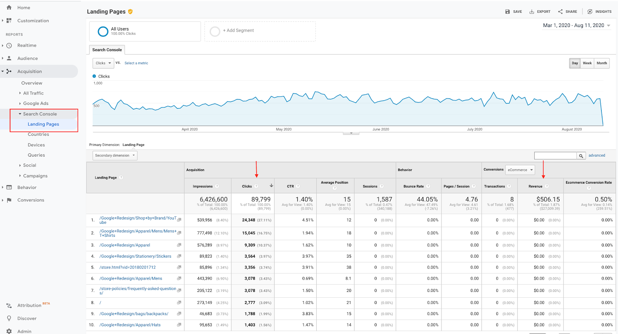Select the Search Console tab
Viewport: 618px width, 334px height.
[x=107, y=50]
